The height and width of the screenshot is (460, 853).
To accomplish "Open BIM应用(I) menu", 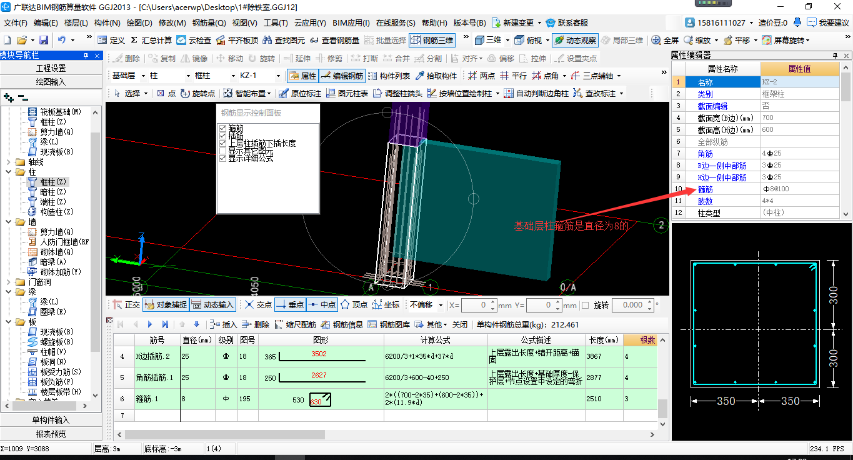I will pyautogui.click(x=351, y=22).
